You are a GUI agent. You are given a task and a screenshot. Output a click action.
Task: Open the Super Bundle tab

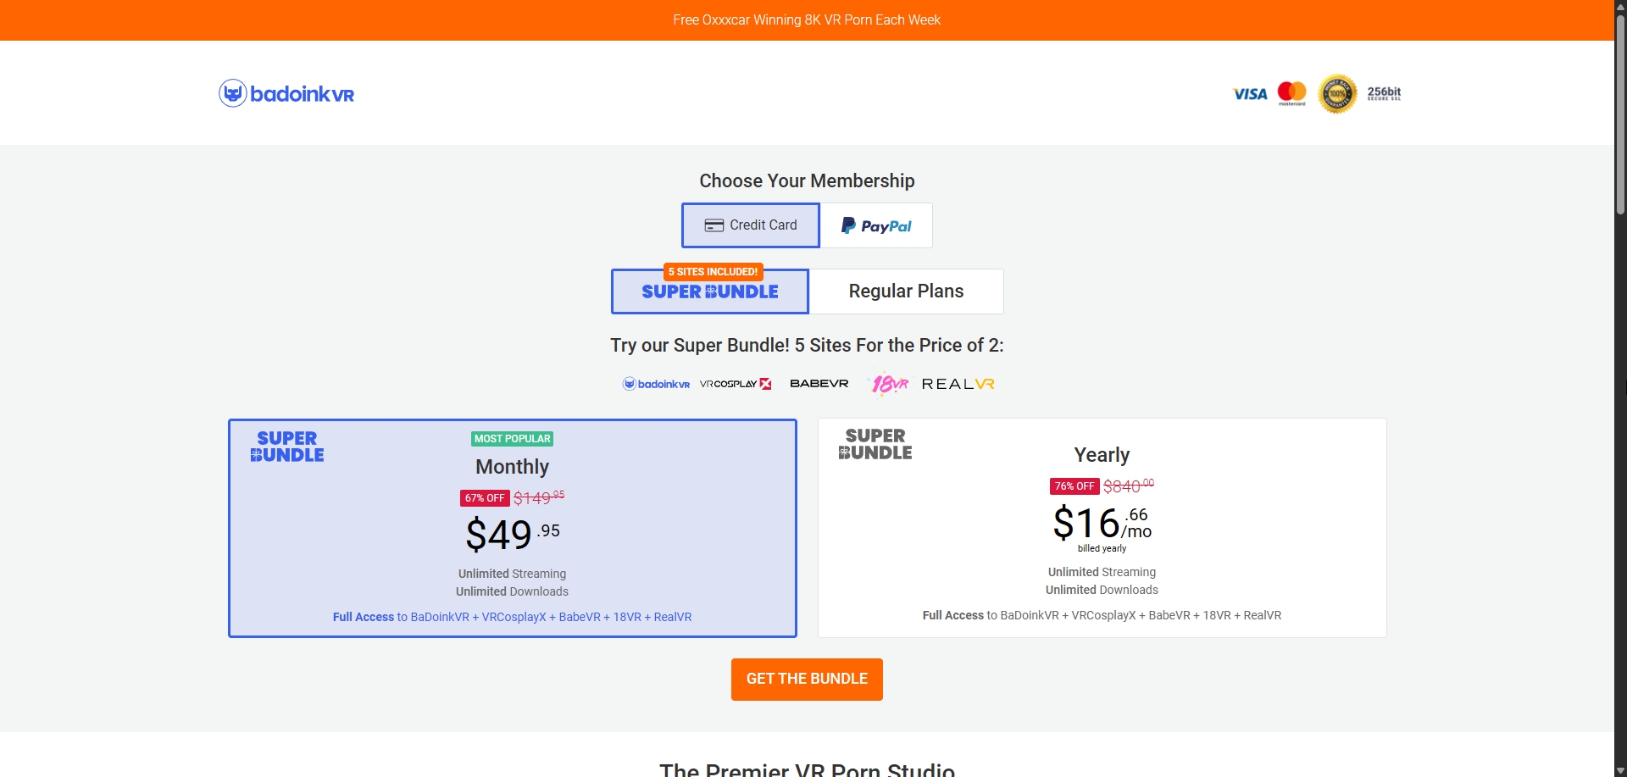point(710,291)
